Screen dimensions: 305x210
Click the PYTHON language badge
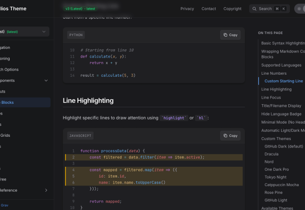point(76,35)
